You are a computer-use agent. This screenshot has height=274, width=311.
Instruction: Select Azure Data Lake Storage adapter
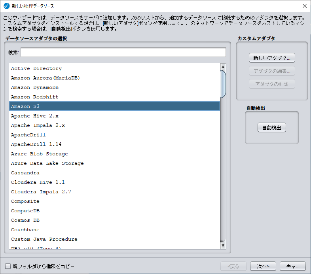click(x=114, y=163)
